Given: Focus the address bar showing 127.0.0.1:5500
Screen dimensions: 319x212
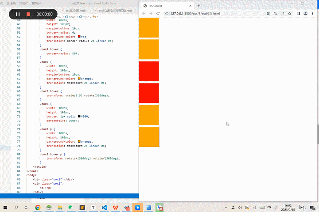Looking at the screenshot, I should pyautogui.click(x=195, y=14).
